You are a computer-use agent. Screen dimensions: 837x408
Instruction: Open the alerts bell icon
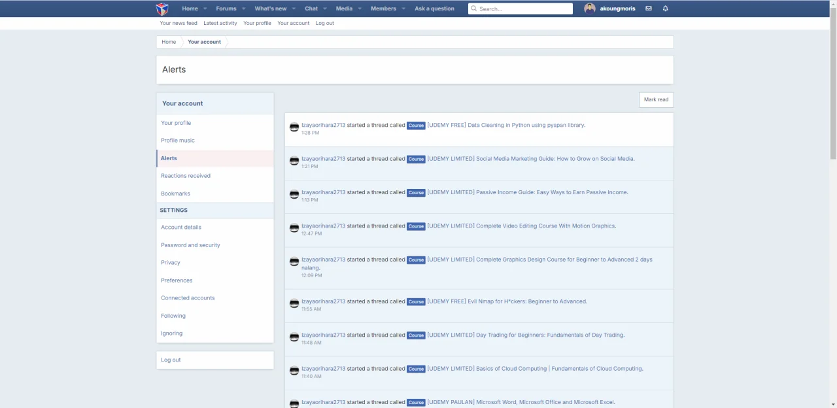tap(666, 8)
